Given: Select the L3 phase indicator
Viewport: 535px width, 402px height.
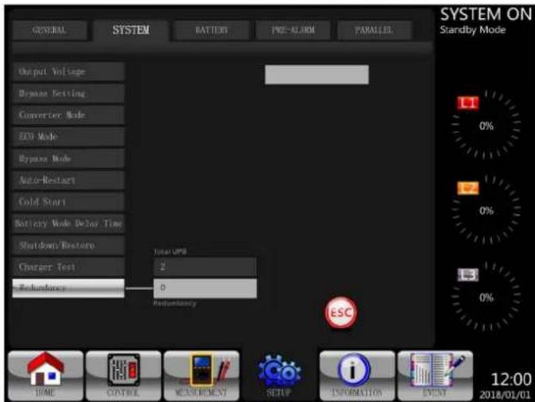Looking at the screenshot, I should point(467,275).
